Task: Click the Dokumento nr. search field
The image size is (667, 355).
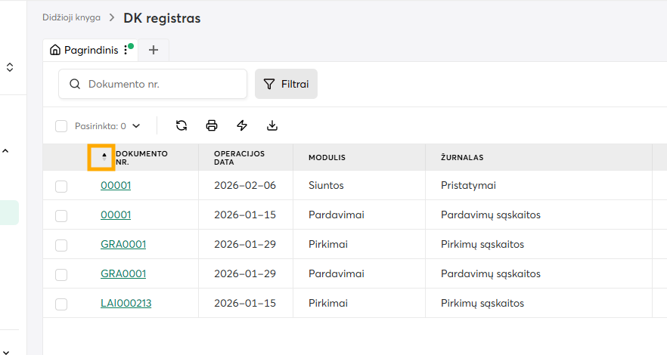Action: tap(163, 85)
